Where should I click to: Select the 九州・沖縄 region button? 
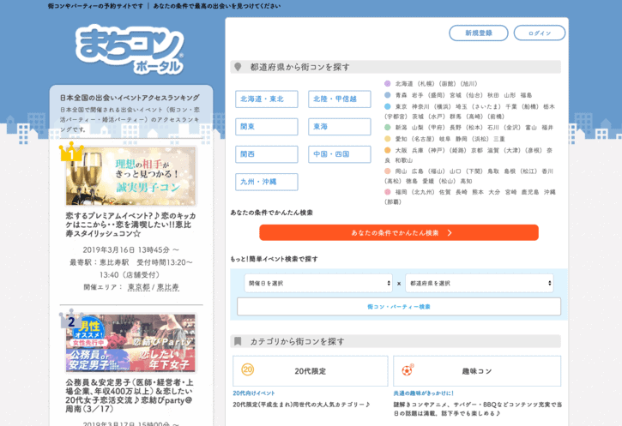pos(266,182)
